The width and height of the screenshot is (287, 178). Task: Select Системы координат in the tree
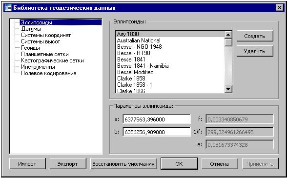[x=46, y=35]
